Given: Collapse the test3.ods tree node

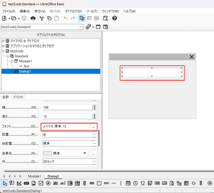Looking at the screenshot, I should [x=3, y=51].
